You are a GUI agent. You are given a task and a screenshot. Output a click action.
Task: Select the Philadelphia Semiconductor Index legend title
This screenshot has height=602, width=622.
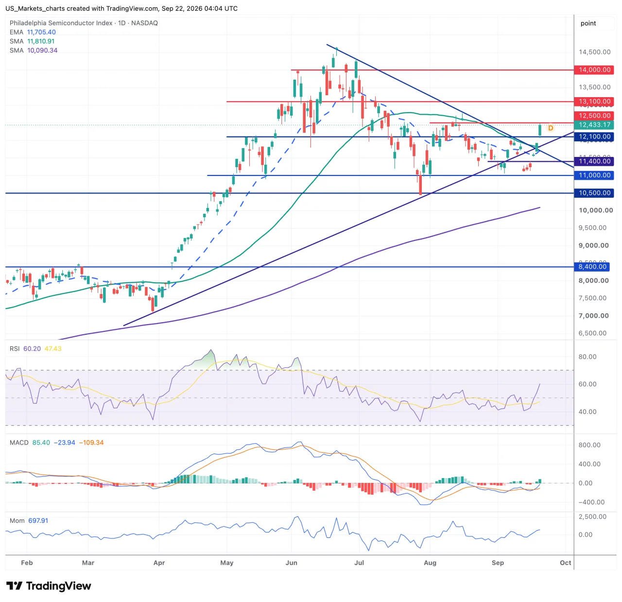84,23
